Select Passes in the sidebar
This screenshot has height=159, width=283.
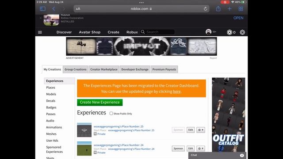(51, 114)
